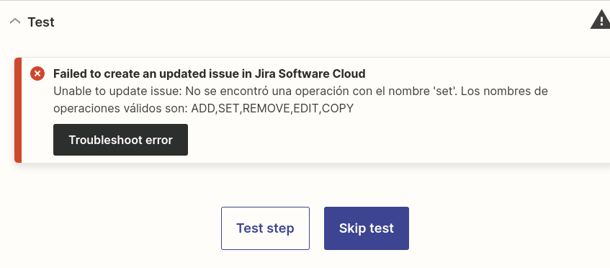
Task: Retry by clicking Test step
Action: [x=265, y=228]
